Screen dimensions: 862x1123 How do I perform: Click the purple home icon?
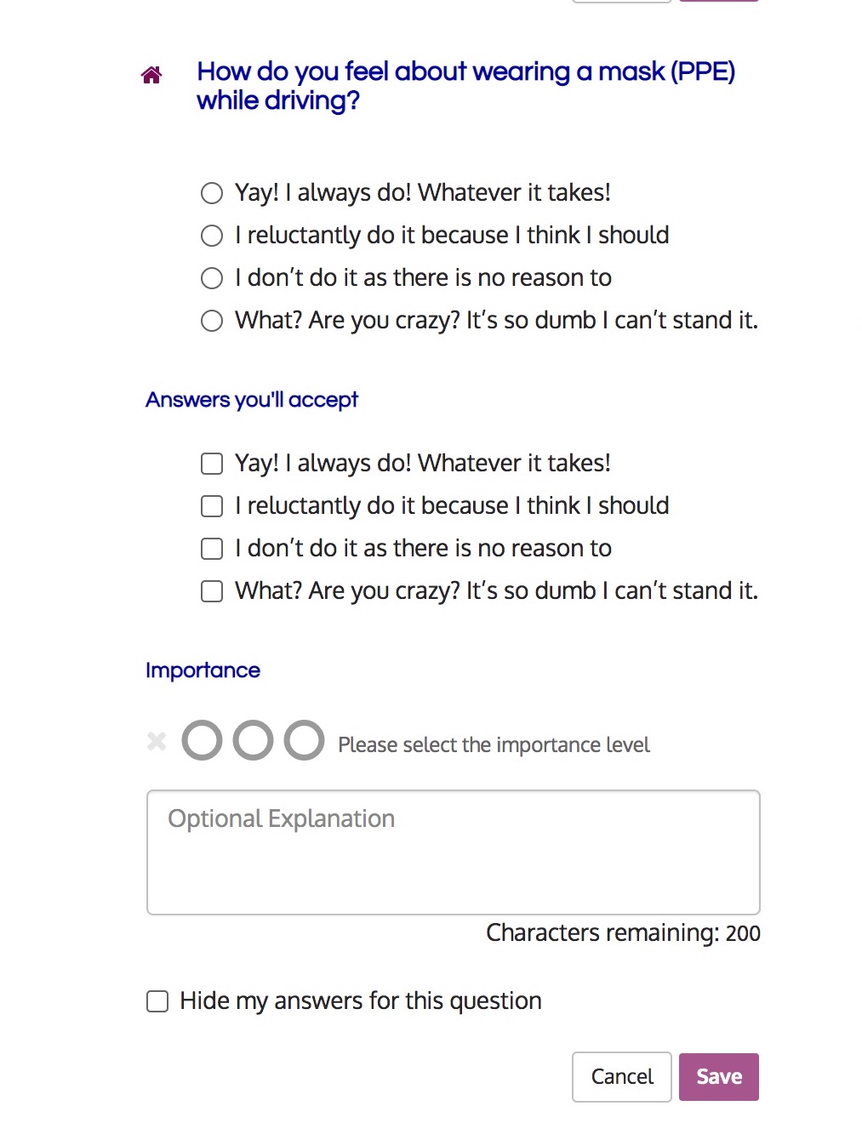151,75
